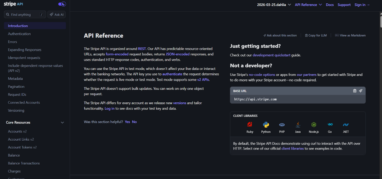This screenshot has width=382, height=179.
Task: Mark section as helpful with Yes
Action: pos(128,122)
